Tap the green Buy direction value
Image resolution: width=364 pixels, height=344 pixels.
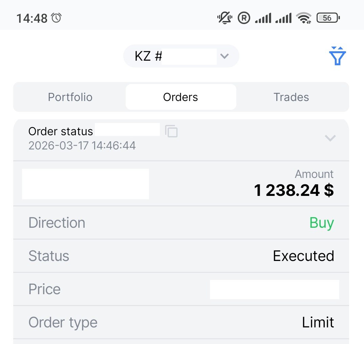coord(322,223)
